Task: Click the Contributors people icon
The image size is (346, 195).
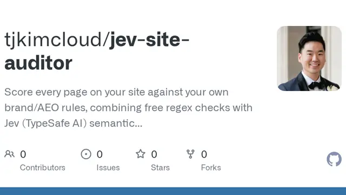Action: pos(10,154)
